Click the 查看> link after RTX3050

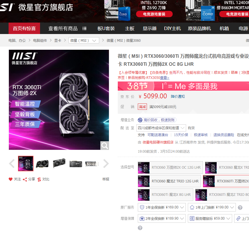click(x=165, y=78)
